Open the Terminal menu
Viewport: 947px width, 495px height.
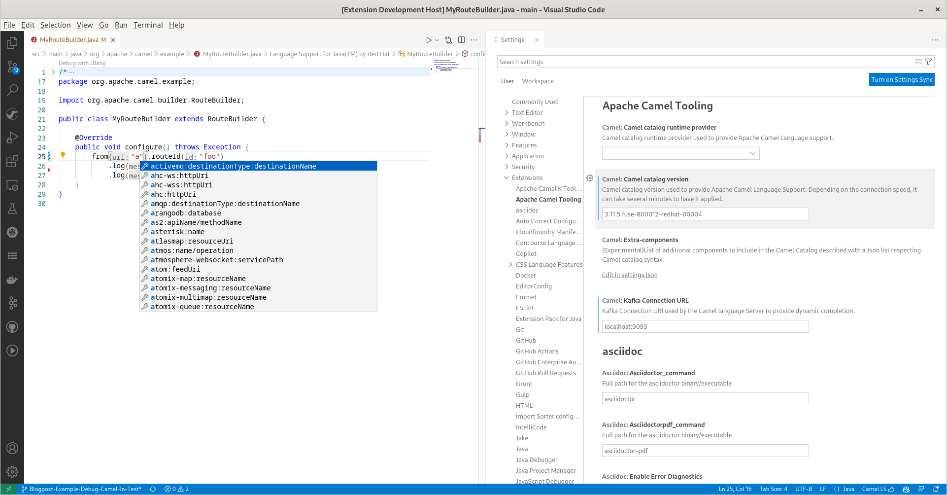(148, 25)
